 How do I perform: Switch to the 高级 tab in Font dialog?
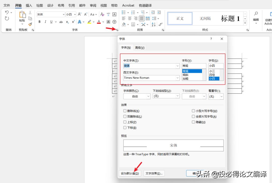click(x=140, y=47)
